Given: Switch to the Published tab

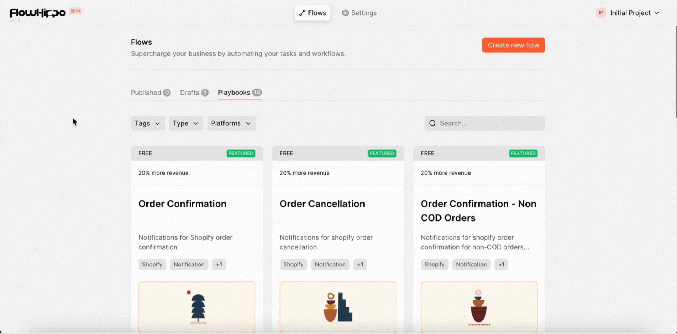Looking at the screenshot, I should click(x=150, y=93).
